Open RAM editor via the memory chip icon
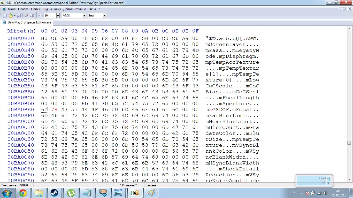353x198 pixels. tap(26, 15)
